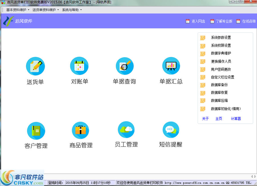This screenshot has width=257, height=186.
Task: Click the 欢迎您使用追风送货单打印软件 status message
Action: click(x=140, y=183)
